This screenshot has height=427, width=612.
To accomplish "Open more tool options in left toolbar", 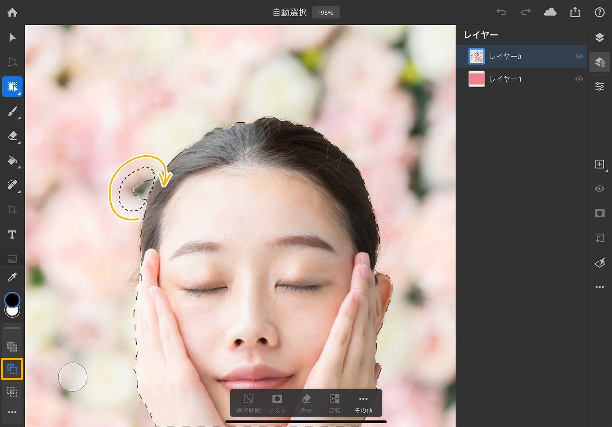I will click(x=12, y=412).
